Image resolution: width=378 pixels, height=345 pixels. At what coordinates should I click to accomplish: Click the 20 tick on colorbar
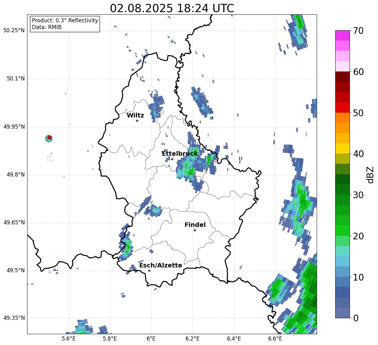(358, 236)
